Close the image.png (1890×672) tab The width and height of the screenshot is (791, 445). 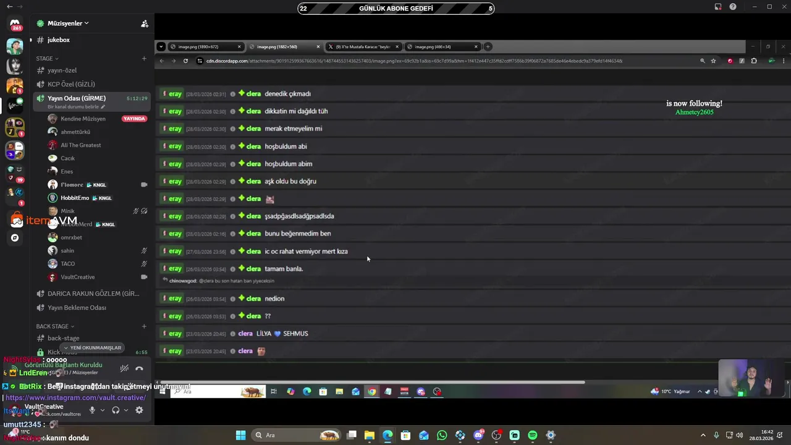point(239,46)
